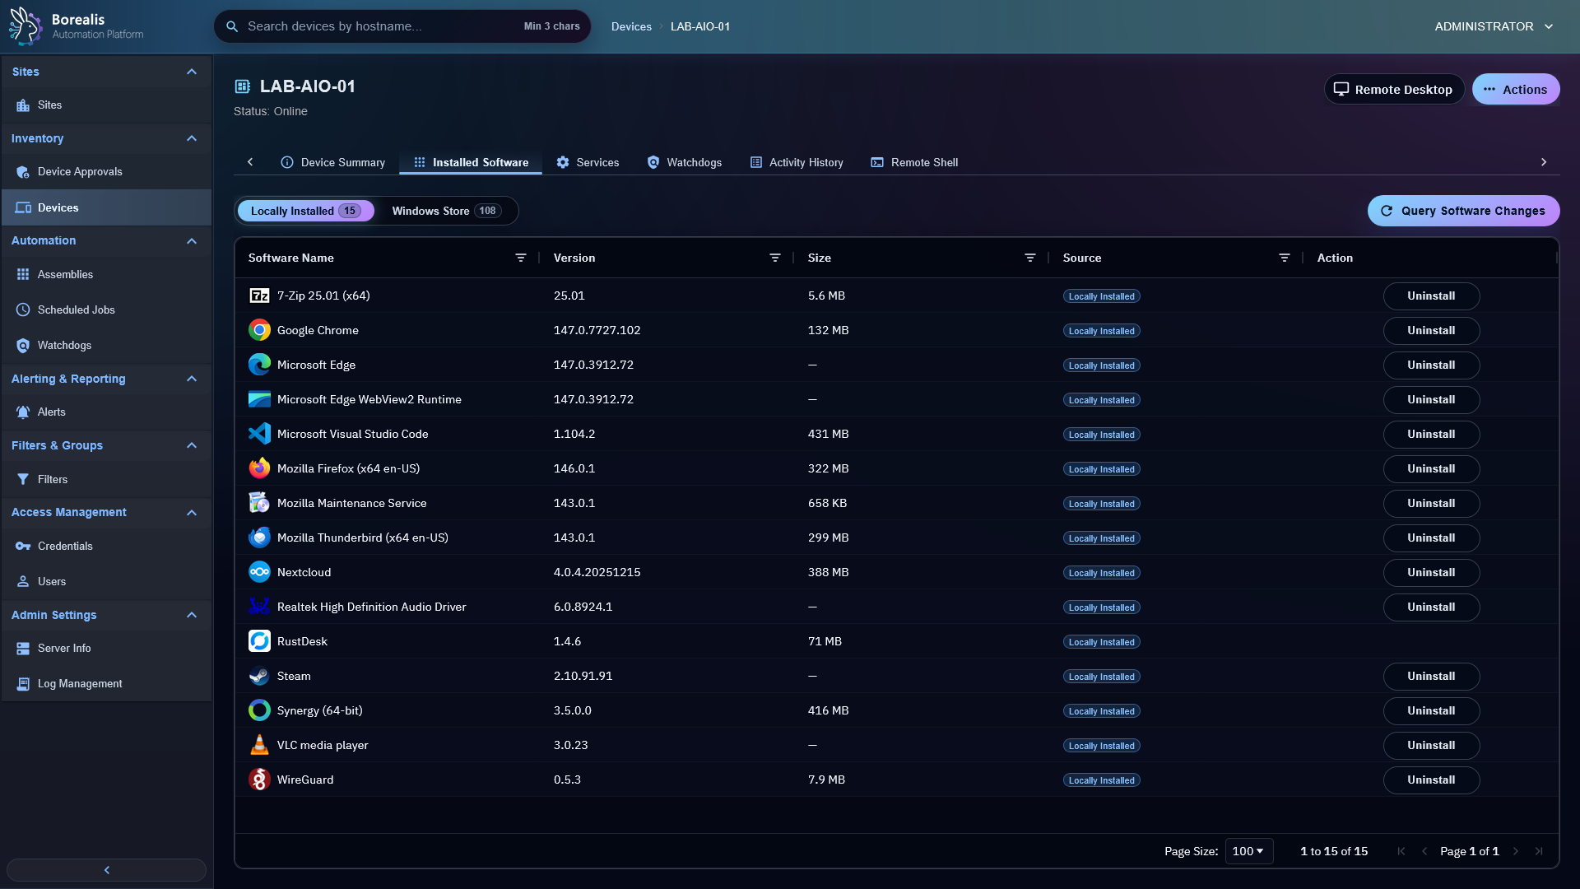This screenshot has width=1580, height=889.
Task: Uninstall 7-Zip 25.01 (x64)
Action: click(x=1431, y=296)
